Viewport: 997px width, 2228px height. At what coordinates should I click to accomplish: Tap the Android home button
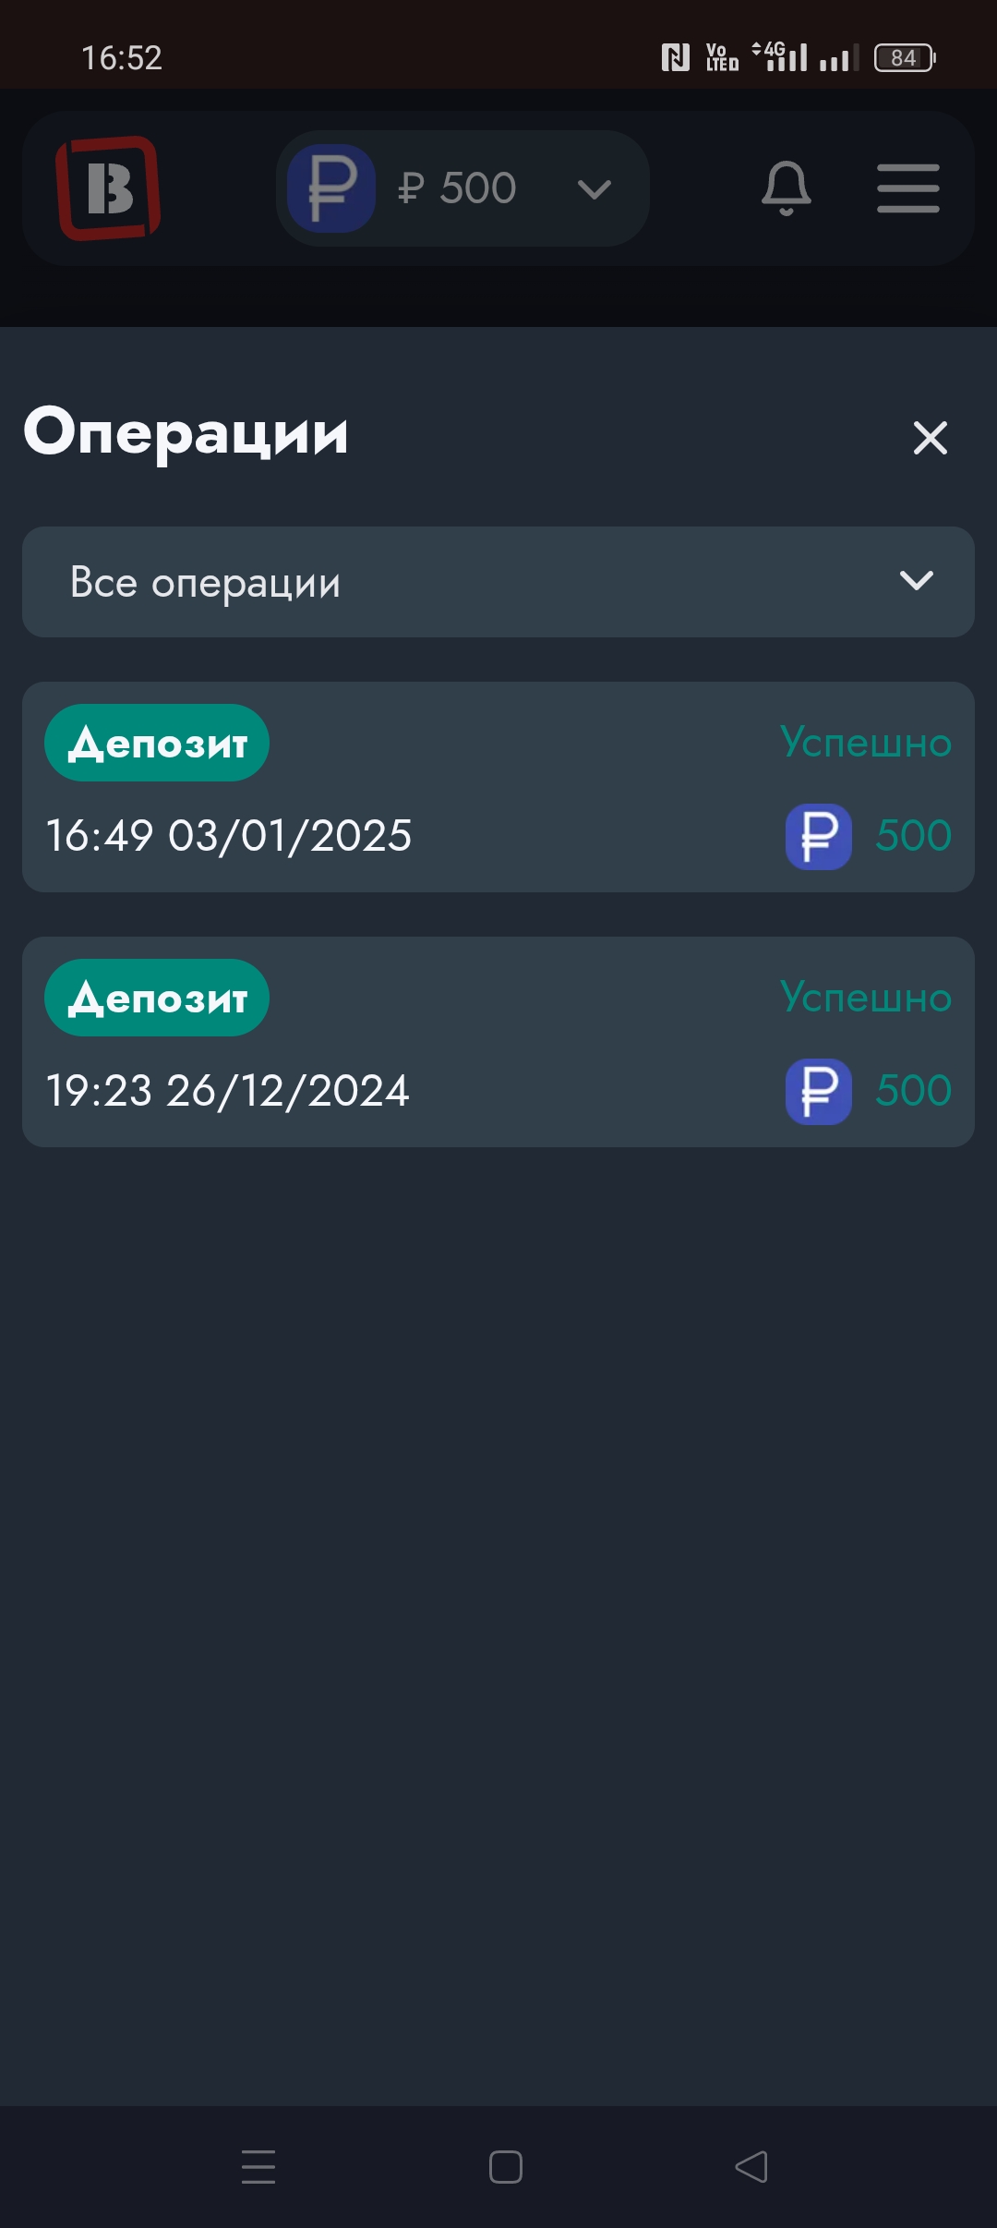506,2166
